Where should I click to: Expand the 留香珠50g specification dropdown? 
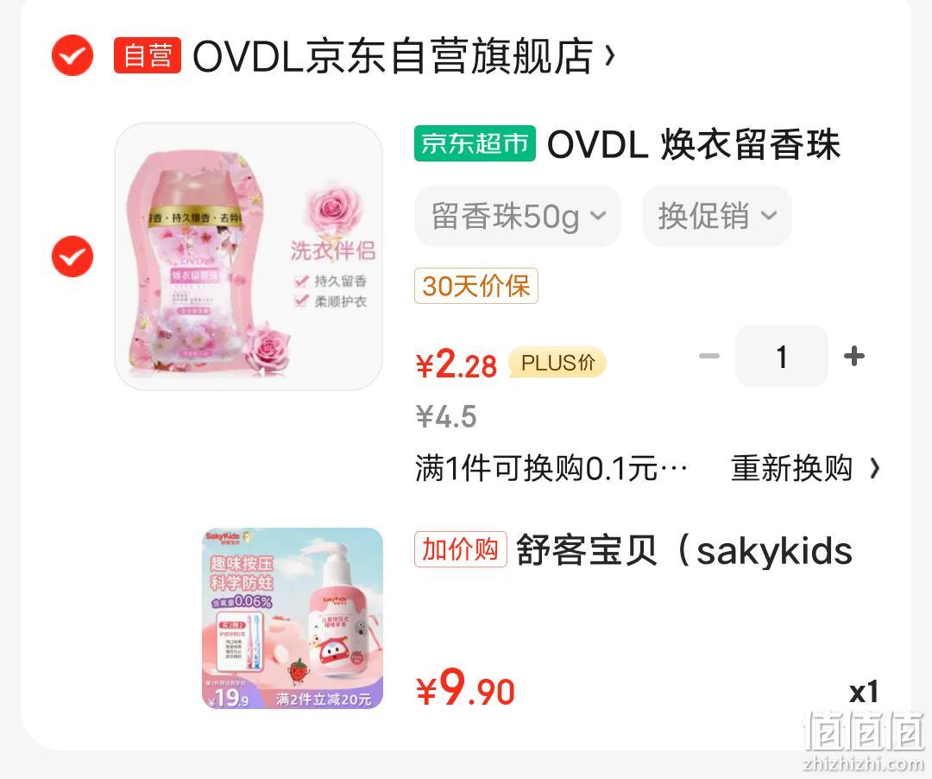(x=518, y=215)
